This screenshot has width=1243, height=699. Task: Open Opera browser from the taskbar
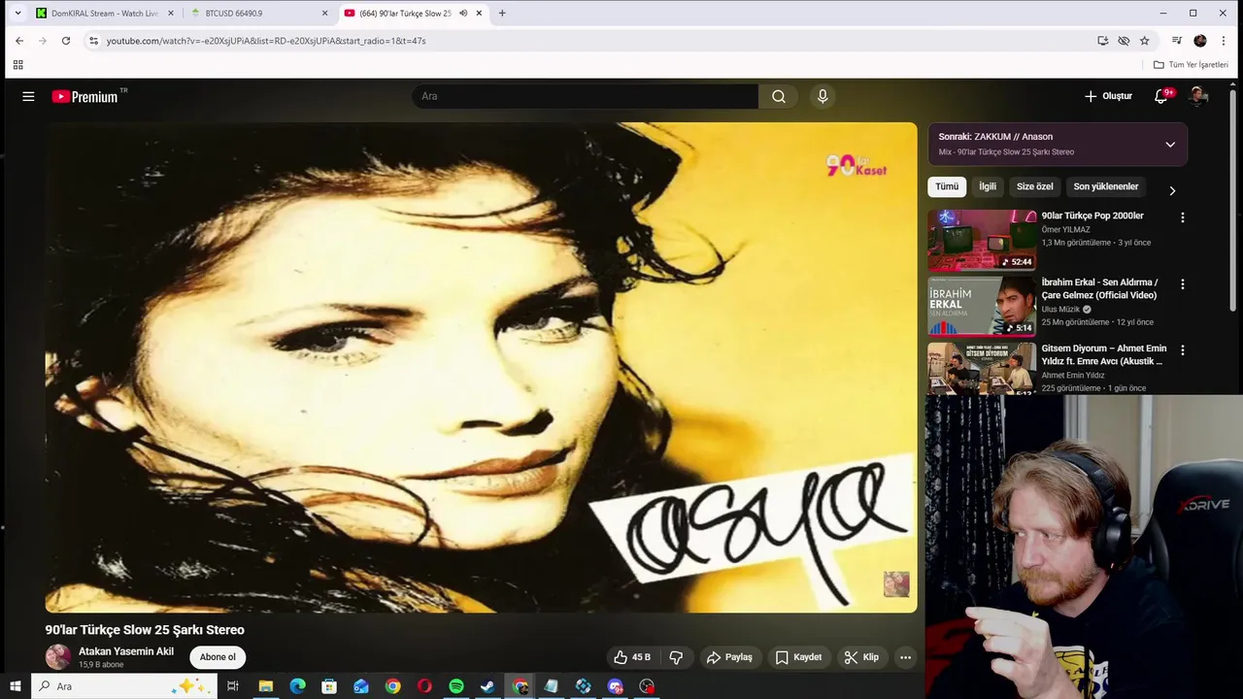point(424,686)
